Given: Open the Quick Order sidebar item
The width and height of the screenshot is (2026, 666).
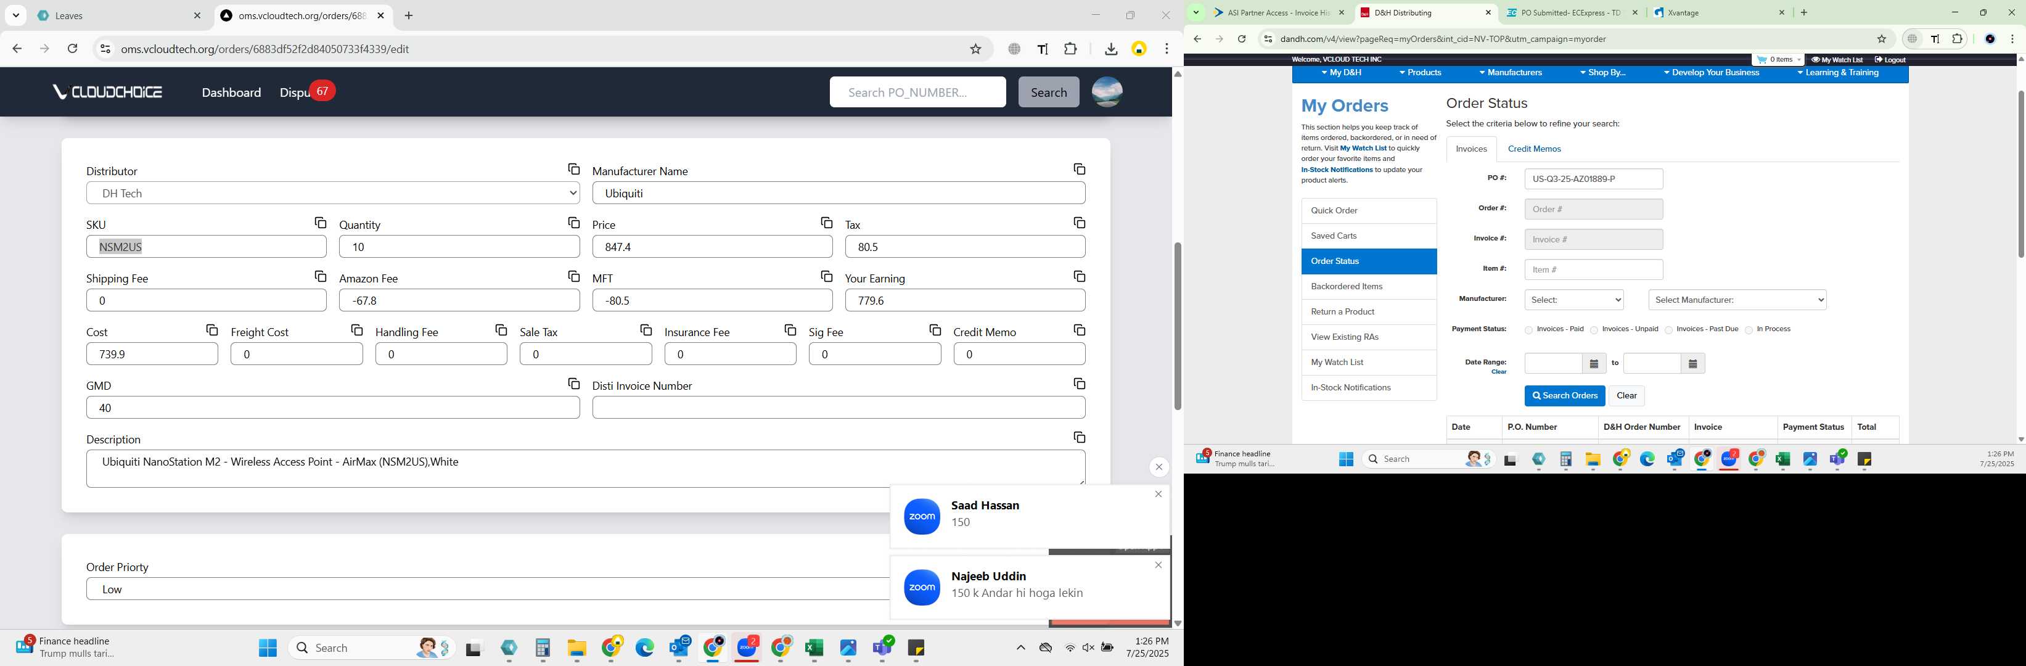Looking at the screenshot, I should [1369, 211].
